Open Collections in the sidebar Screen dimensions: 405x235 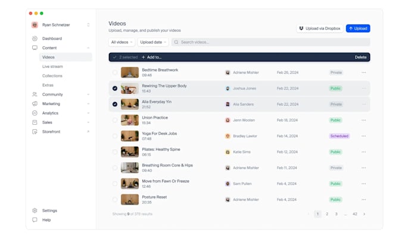52,76
